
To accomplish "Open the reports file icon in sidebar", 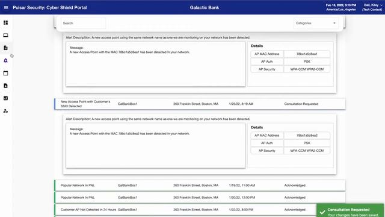I will click(x=5, y=86).
